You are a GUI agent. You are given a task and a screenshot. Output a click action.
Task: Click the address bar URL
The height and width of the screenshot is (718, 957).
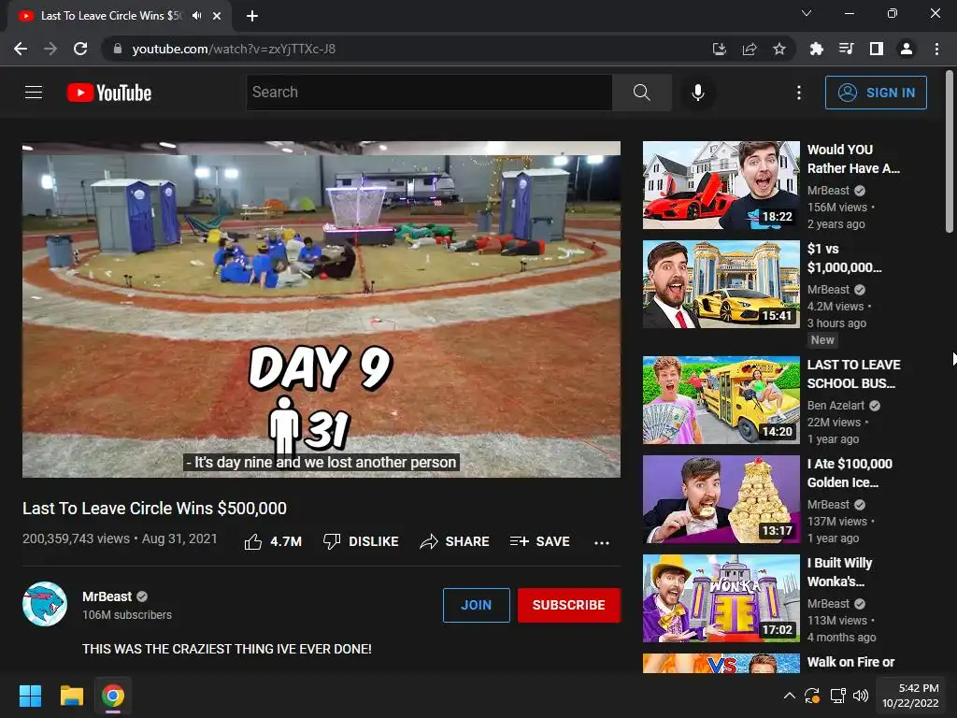234,49
